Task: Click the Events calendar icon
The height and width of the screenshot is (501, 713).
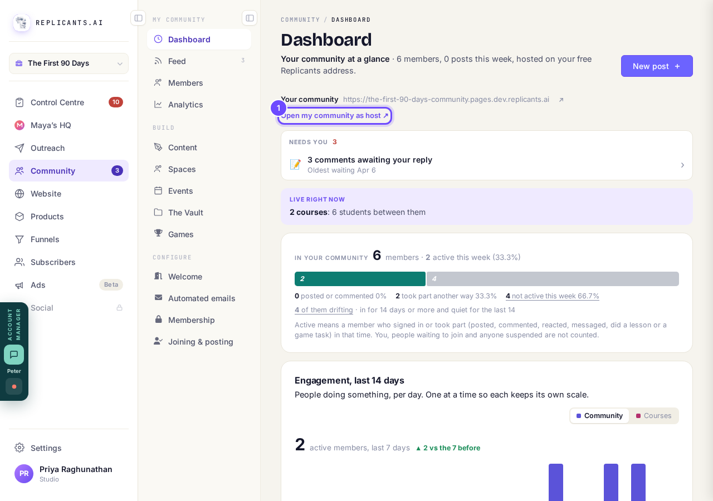Action: click(158, 191)
